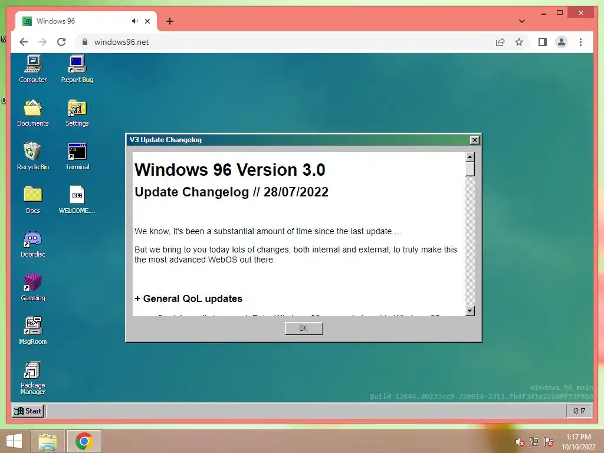Click the changelog scrollbar up arrow
The image size is (604, 453).
click(x=470, y=157)
